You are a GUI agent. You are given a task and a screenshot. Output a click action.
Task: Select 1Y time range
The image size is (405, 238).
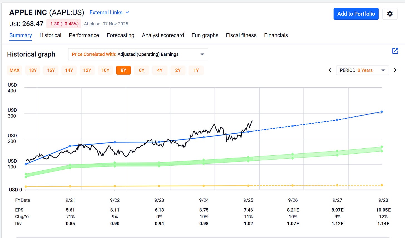[196, 70]
